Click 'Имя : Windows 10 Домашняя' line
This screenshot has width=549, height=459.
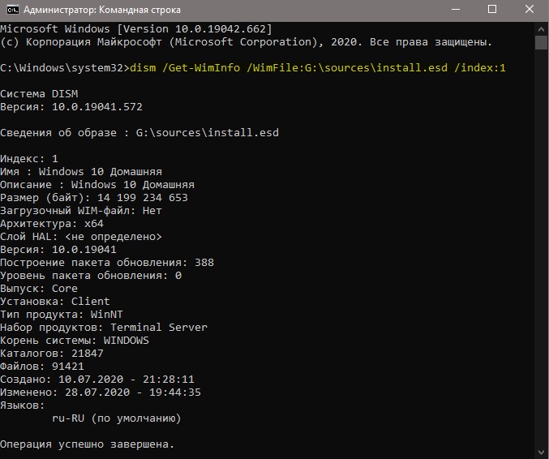[x=81, y=172]
